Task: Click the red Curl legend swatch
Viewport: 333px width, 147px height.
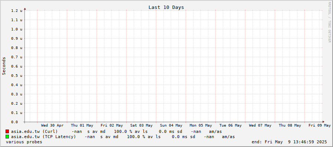Action: coord(7,131)
